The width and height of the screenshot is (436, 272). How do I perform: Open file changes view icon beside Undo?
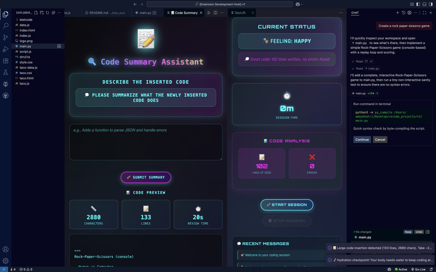pos(427,232)
